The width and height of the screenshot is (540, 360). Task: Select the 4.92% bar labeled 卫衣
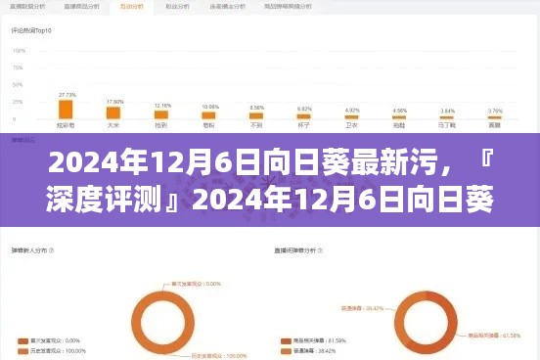click(x=351, y=117)
